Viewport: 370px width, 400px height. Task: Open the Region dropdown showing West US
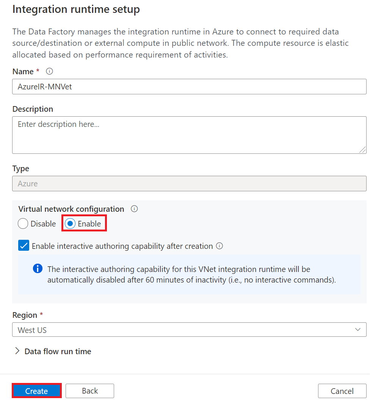[x=189, y=330]
